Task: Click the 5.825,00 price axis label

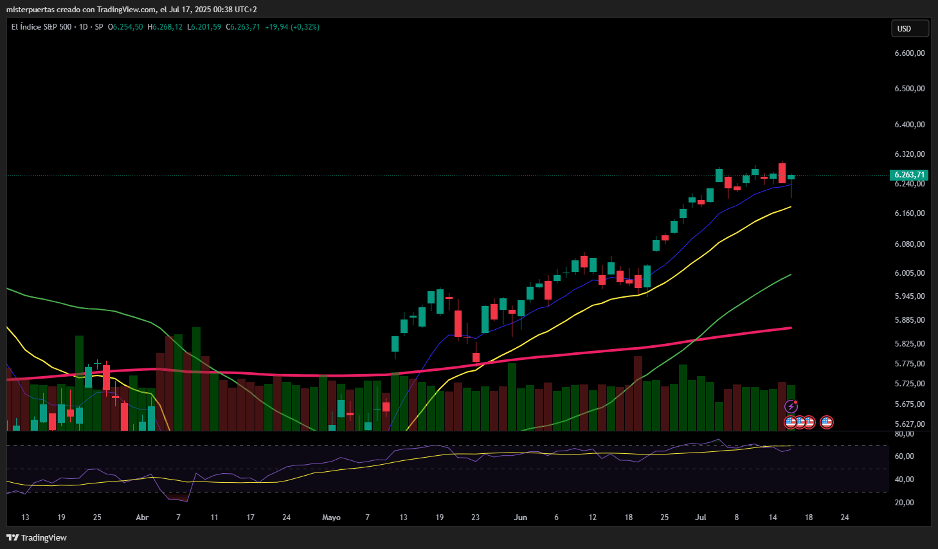Action: 910,344
